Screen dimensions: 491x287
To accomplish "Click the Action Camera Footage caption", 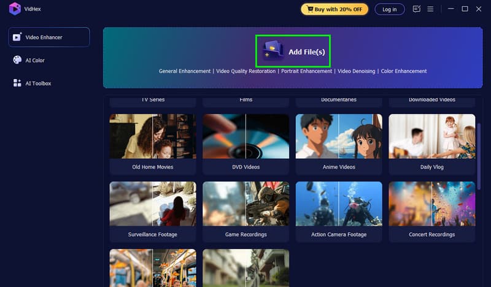I will click(339, 234).
